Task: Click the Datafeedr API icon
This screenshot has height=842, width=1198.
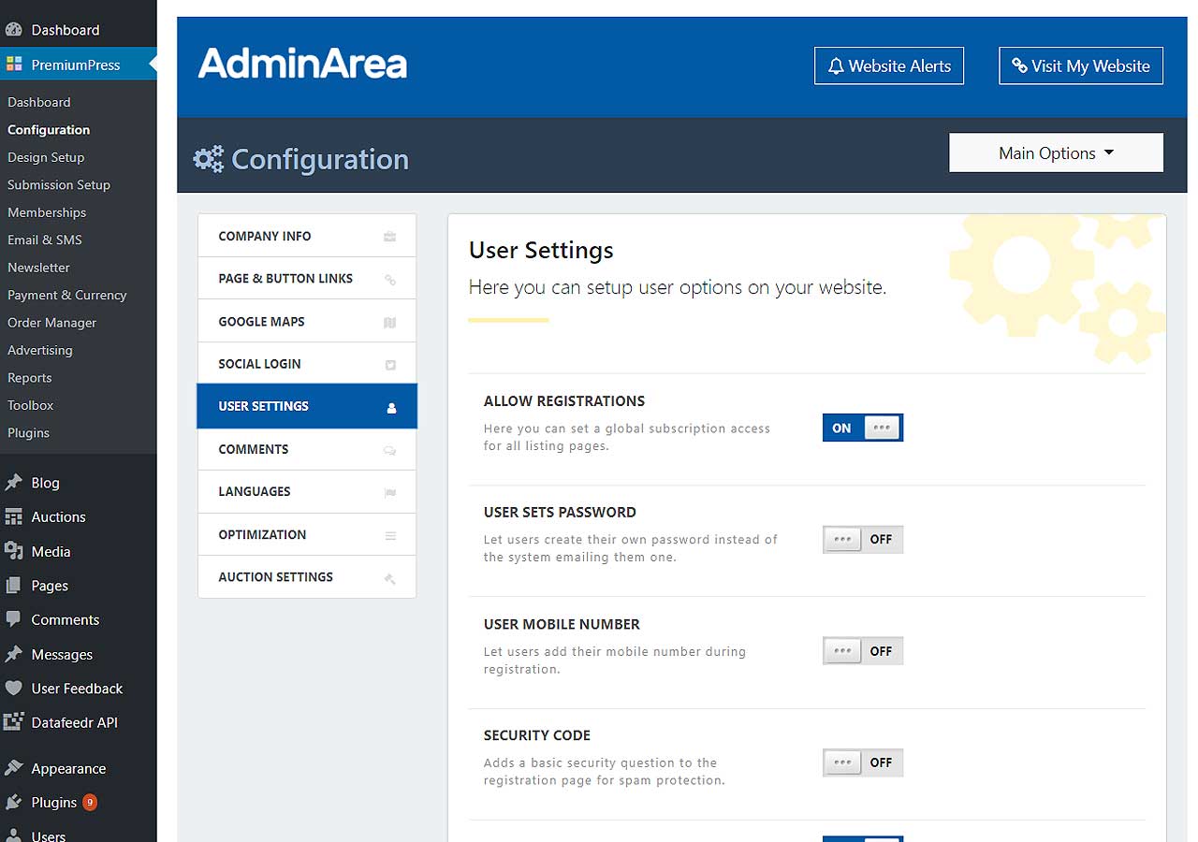Action: coord(13,722)
